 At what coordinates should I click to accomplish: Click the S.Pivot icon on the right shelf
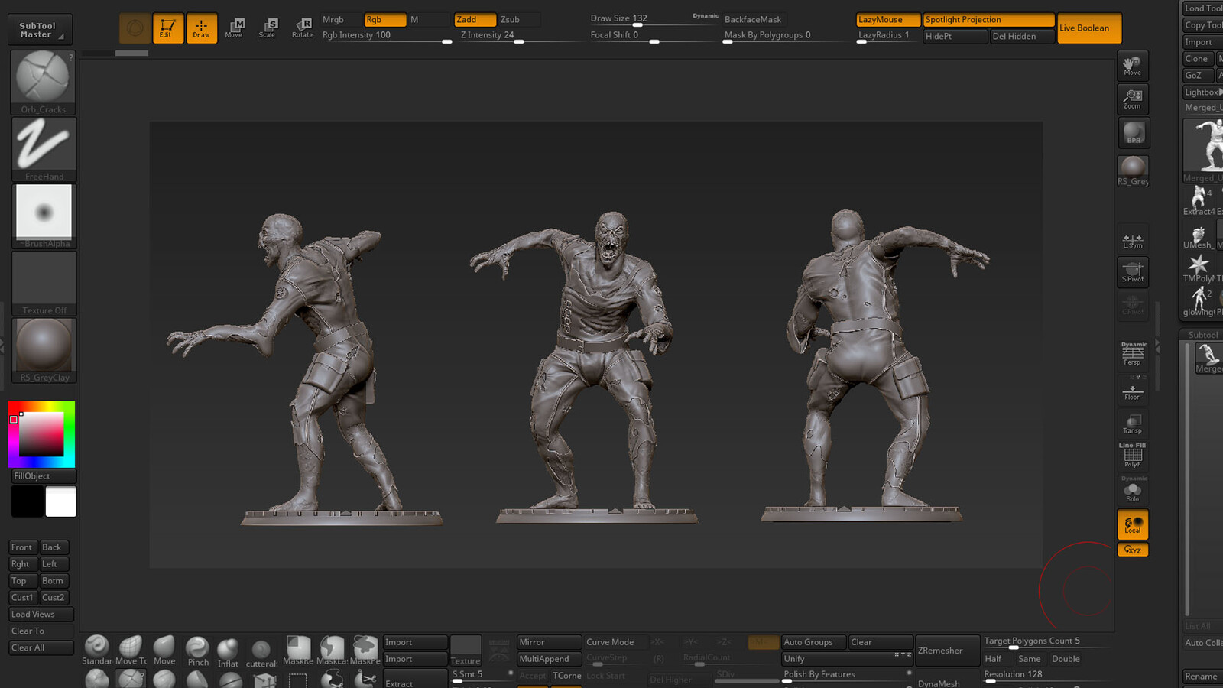[x=1132, y=271]
